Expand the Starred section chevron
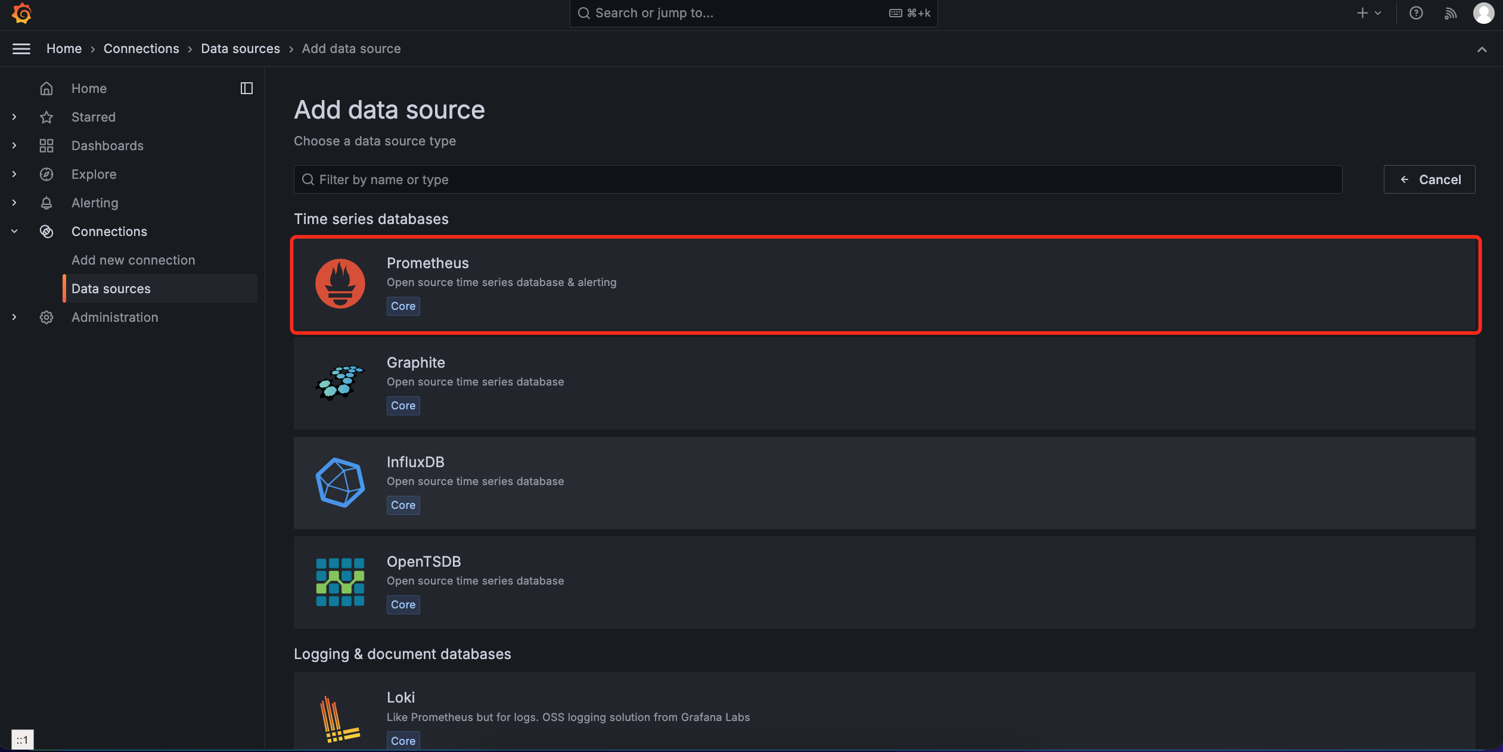Screen dimensions: 1503x752 pyautogui.click(x=14, y=117)
